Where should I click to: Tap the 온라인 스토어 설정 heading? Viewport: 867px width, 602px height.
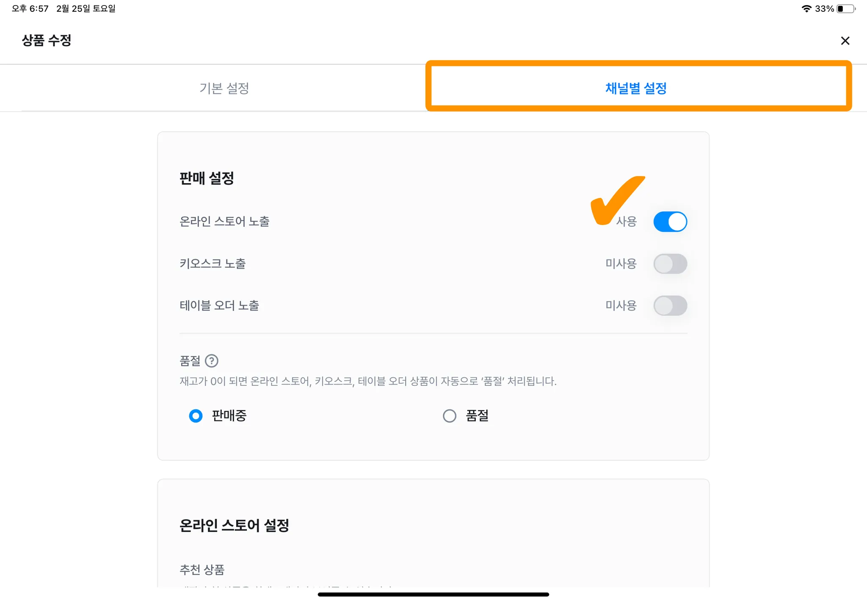(x=234, y=525)
